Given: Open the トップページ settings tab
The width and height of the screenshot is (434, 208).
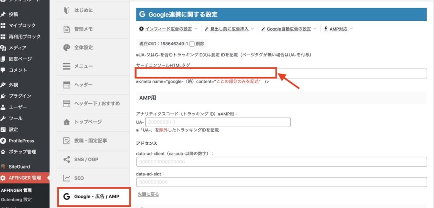Looking at the screenshot, I should (93, 122).
